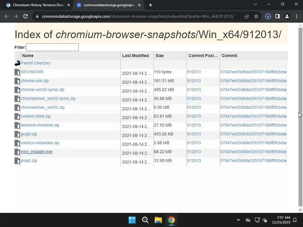
Task: Open the notifications bell in taskbar
Action: click(295, 220)
